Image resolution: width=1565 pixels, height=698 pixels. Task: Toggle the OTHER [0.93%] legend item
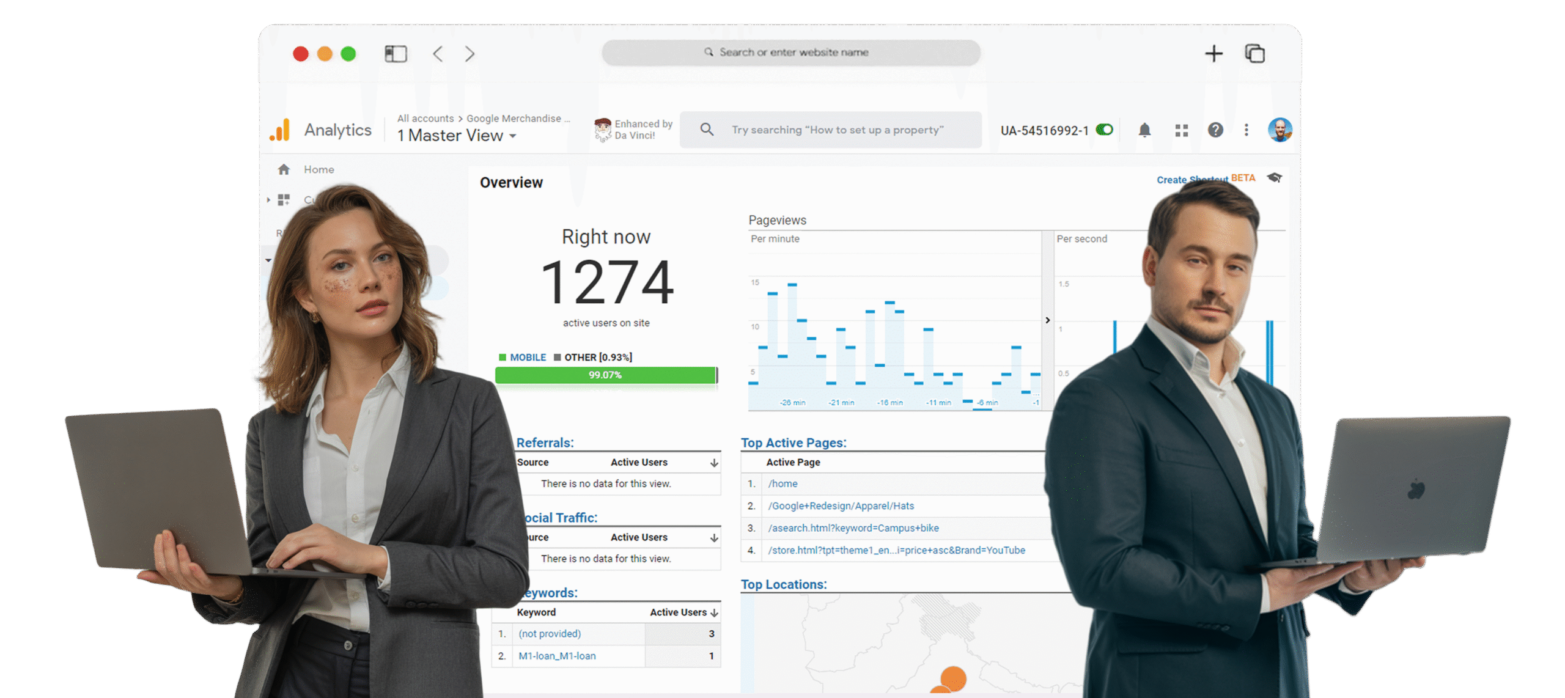coord(594,357)
